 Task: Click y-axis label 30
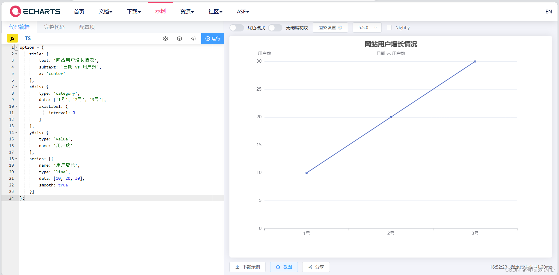click(x=259, y=61)
